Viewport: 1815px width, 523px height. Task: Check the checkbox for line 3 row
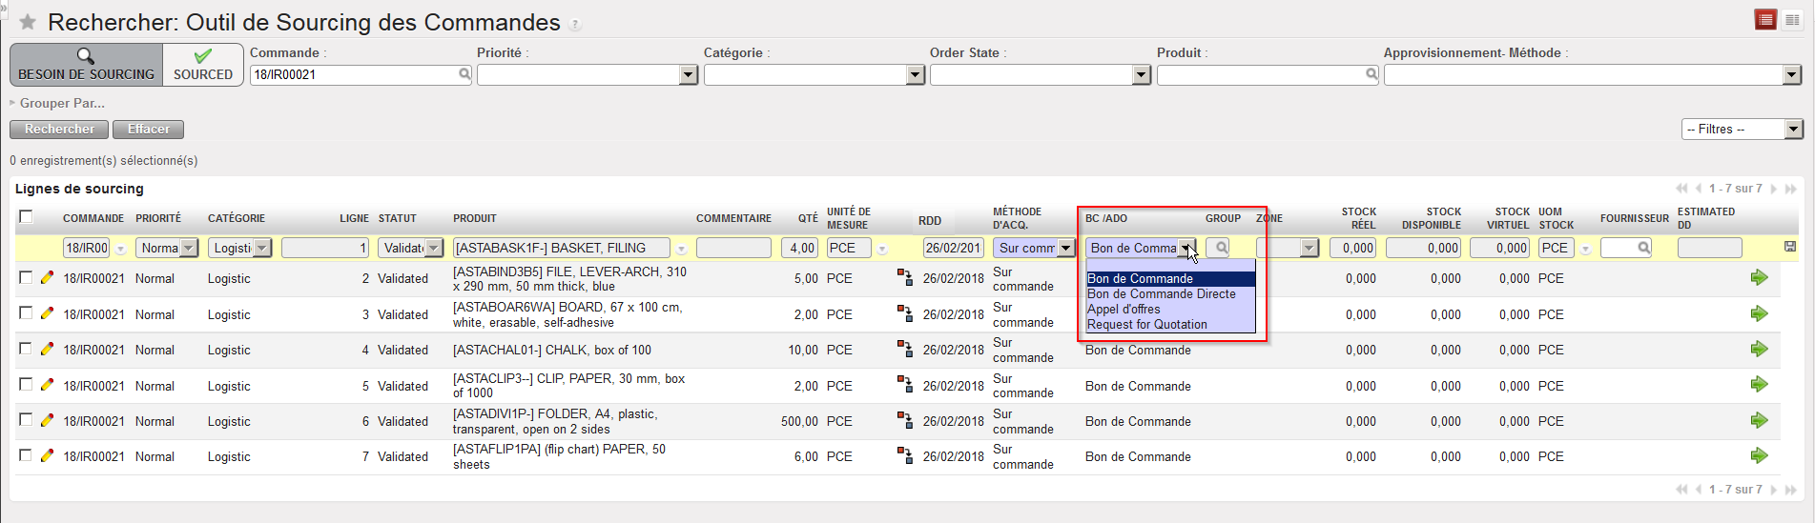pos(26,313)
